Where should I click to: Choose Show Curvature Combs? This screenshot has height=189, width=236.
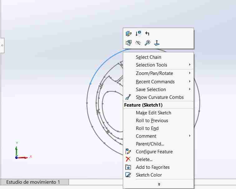point(158,97)
